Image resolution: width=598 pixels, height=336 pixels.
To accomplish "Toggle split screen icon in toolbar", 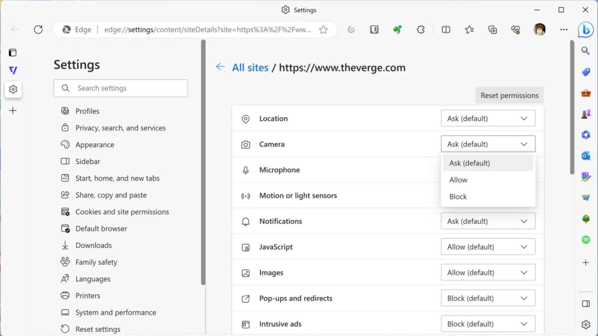I will pos(446,29).
